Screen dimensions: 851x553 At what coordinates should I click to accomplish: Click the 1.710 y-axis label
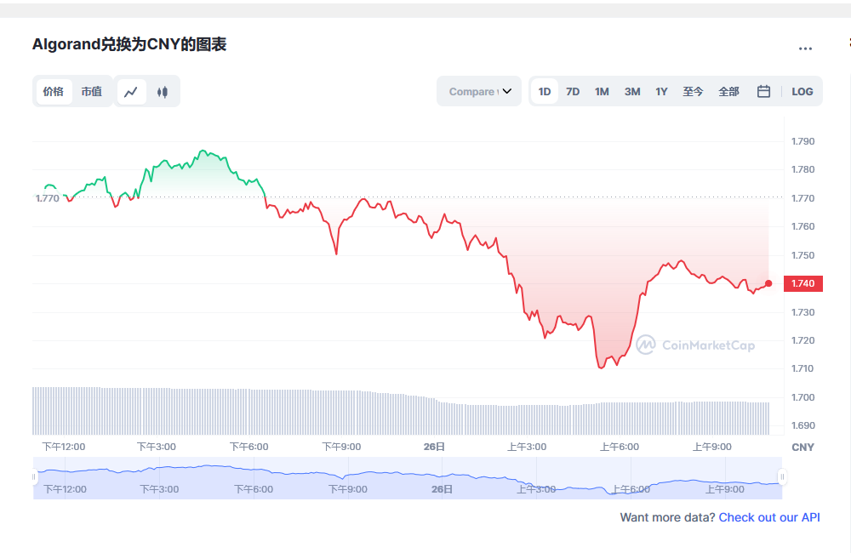tap(802, 368)
